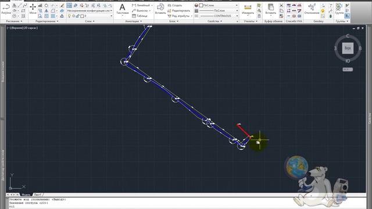372x209 pixels.
Task: Open the Свойства side palette bar
Action: (x=370, y=118)
